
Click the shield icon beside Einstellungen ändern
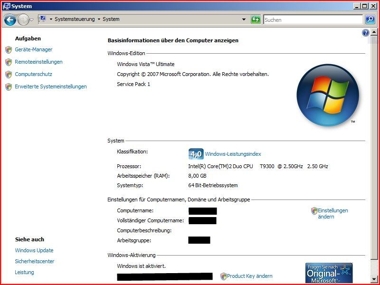coord(314,211)
